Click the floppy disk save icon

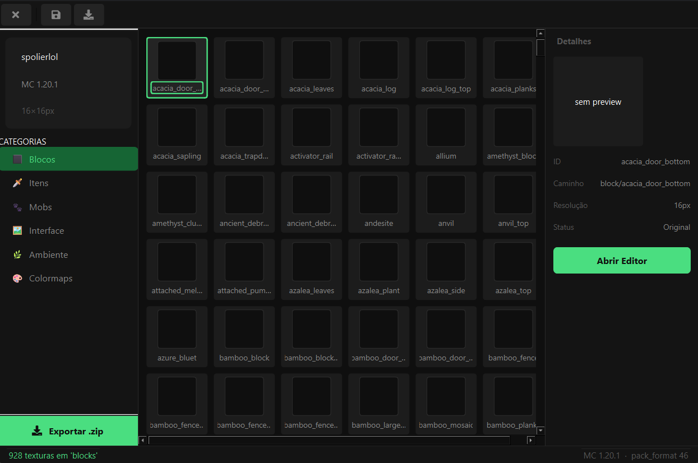tap(56, 15)
